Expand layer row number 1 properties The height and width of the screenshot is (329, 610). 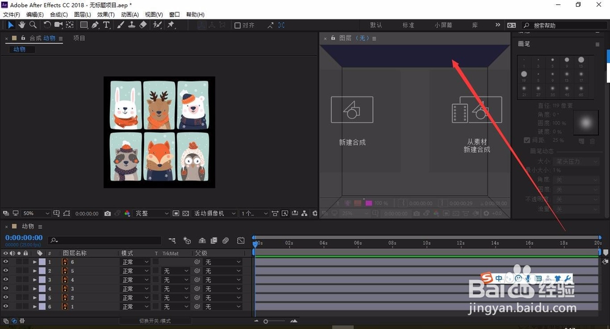35,262
